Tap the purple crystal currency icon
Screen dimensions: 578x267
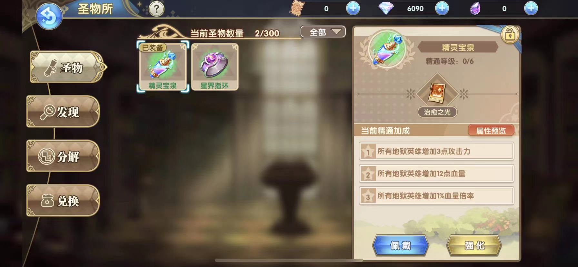pos(475,9)
